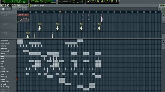The image size is (165, 92).
Task: Select the pencil draw tool
Action: point(8,5)
